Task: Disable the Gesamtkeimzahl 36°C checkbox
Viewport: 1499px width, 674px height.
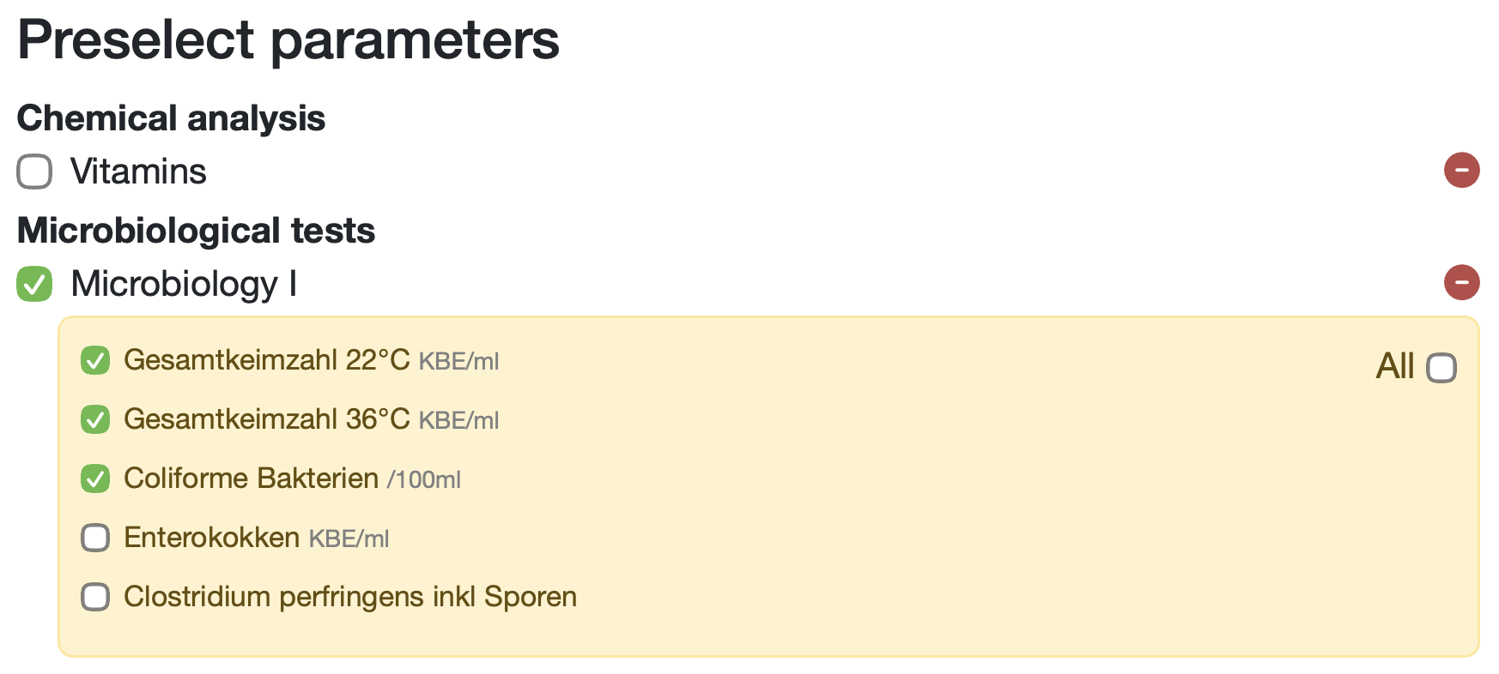Action: [95, 420]
